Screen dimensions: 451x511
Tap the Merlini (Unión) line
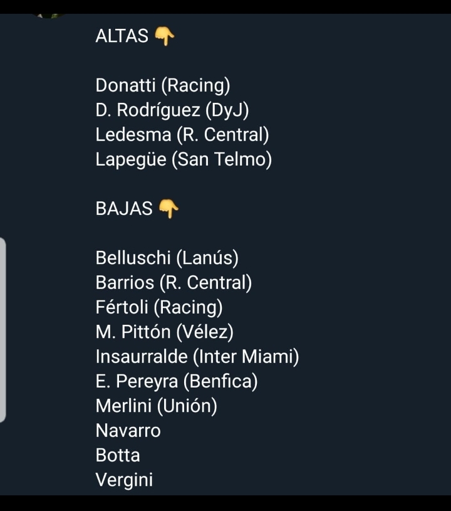click(x=157, y=406)
